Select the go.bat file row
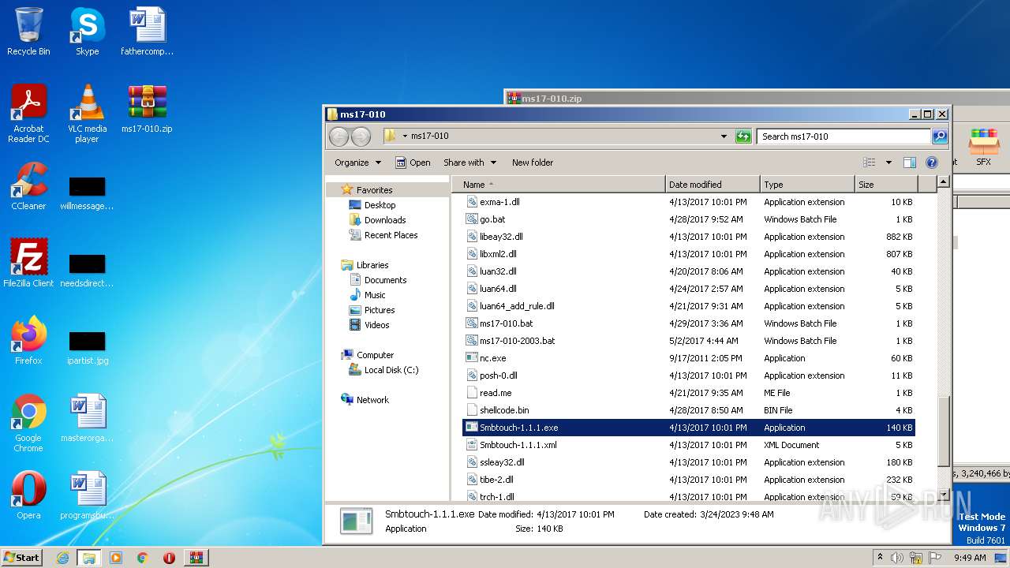This screenshot has width=1010, height=568. (x=688, y=219)
